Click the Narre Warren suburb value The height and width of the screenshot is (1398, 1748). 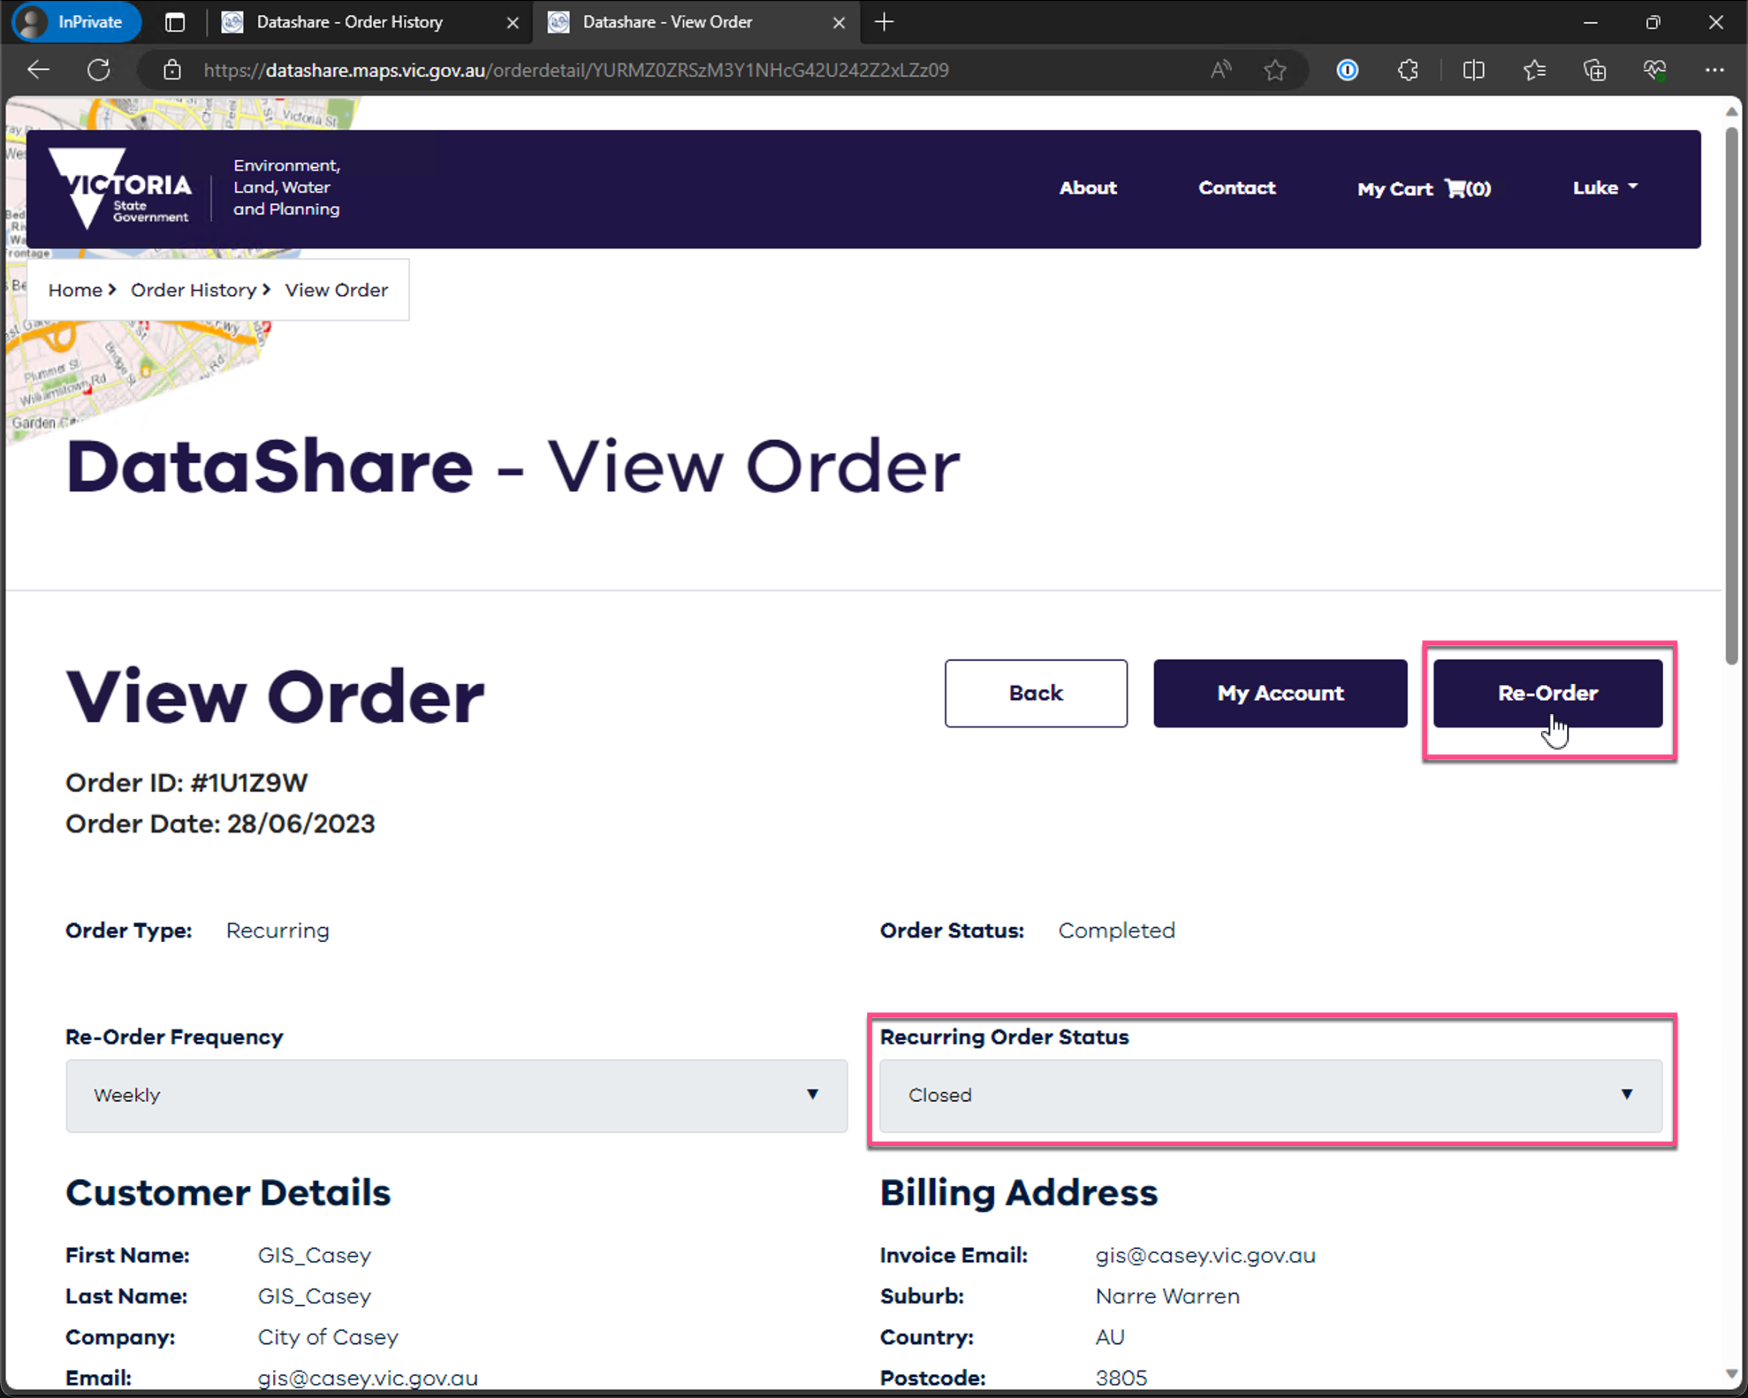[x=1167, y=1297]
